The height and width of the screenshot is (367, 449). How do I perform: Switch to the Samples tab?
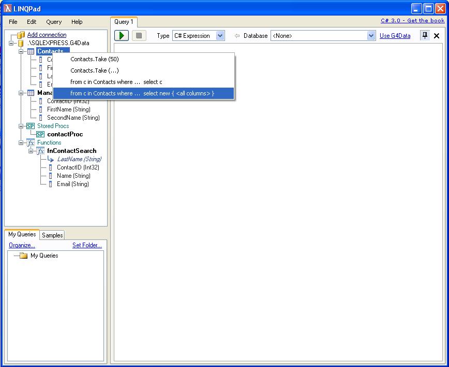point(52,235)
